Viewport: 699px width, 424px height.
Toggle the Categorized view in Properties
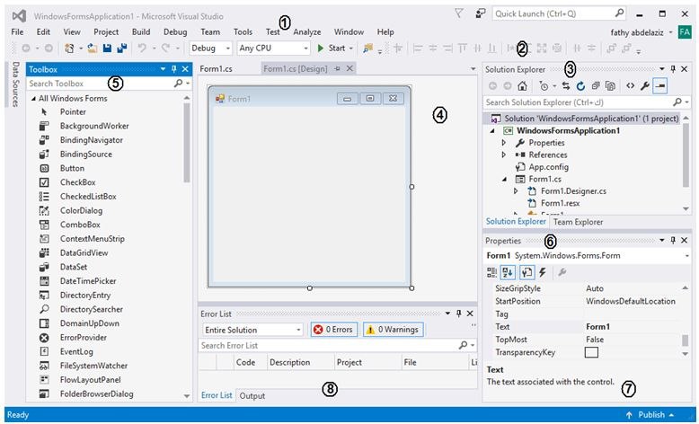coord(491,272)
